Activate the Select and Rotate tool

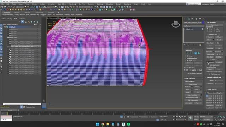[40, 7]
